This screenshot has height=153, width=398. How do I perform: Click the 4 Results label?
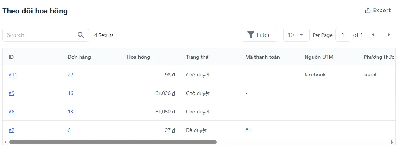(x=104, y=35)
